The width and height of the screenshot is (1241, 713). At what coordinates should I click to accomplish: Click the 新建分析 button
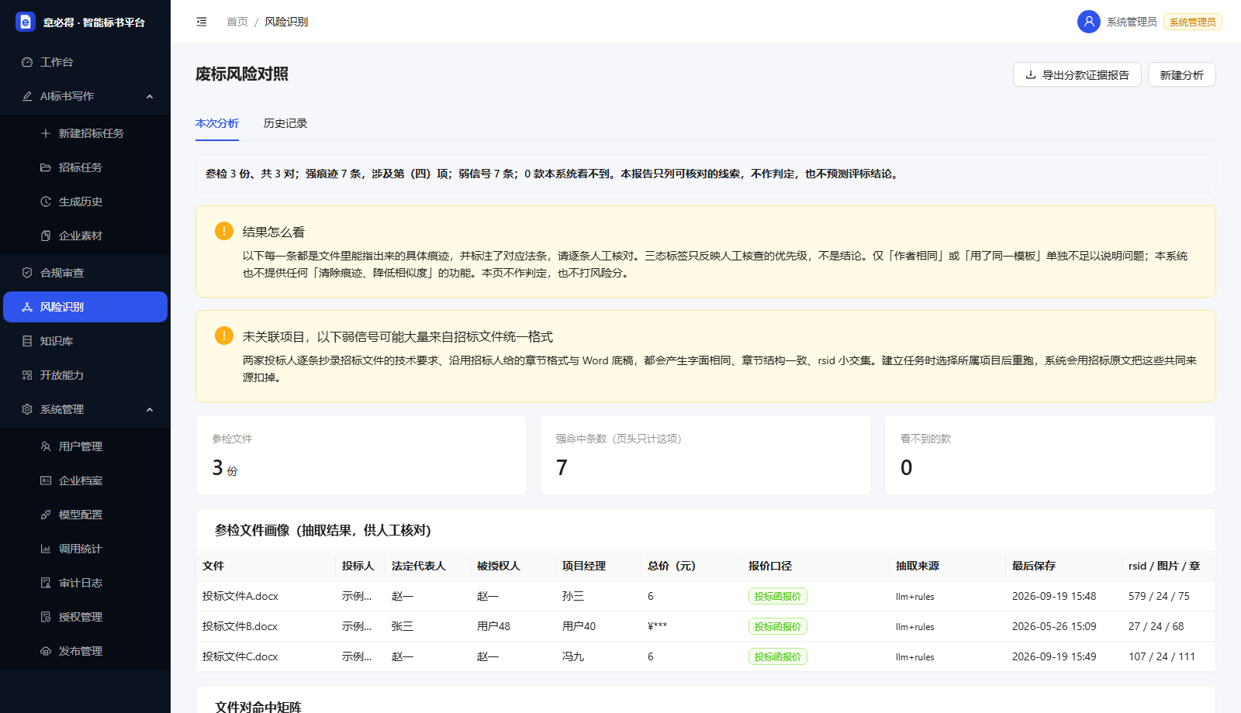(1181, 74)
